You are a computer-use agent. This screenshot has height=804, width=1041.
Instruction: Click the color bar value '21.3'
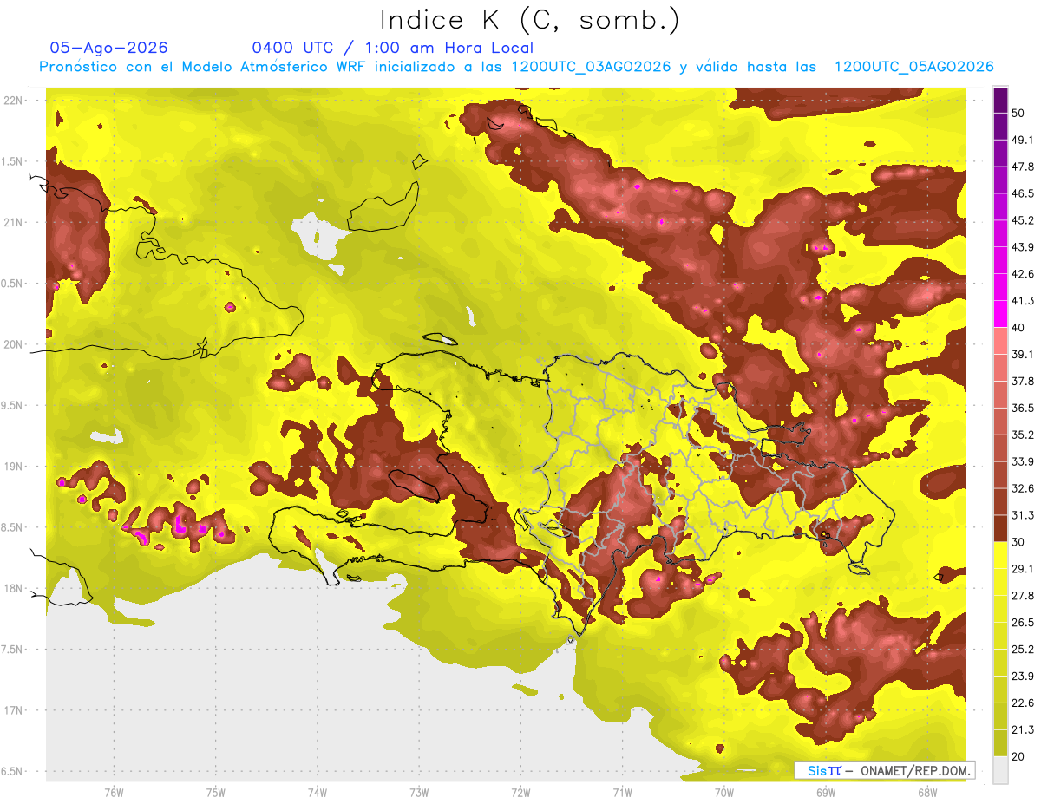click(1023, 730)
